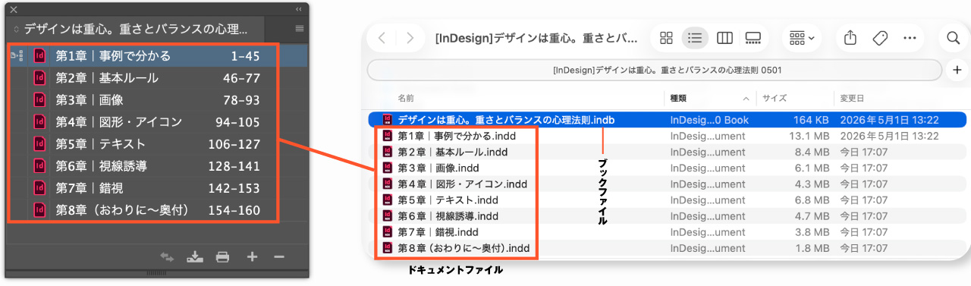Click page range 154–160 in Book panel

pyautogui.click(x=234, y=209)
